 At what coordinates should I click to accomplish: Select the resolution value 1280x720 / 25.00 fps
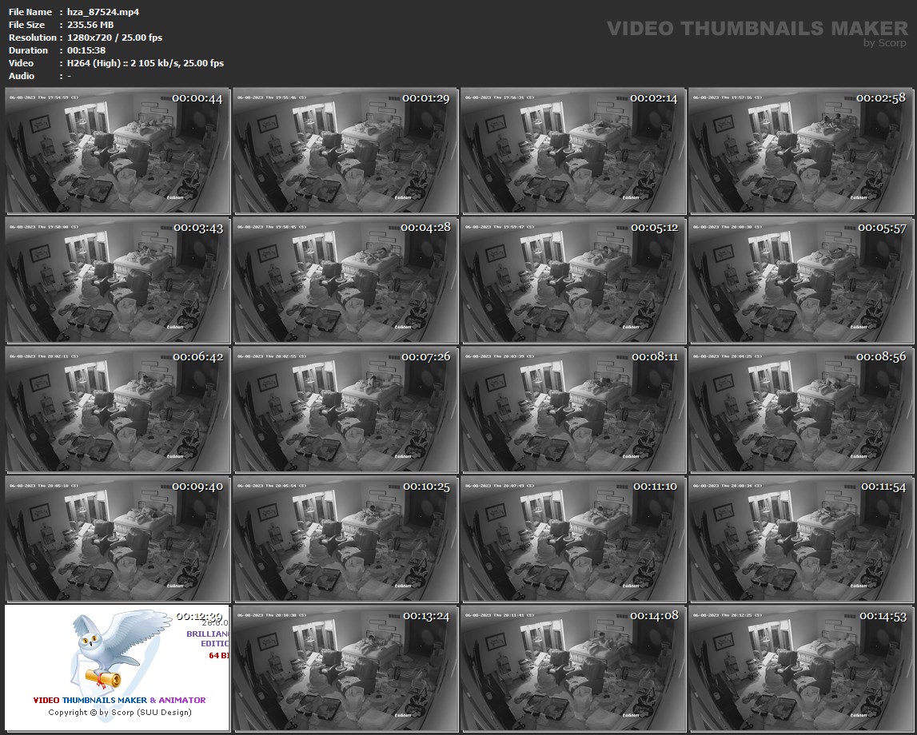coord(114,38)
